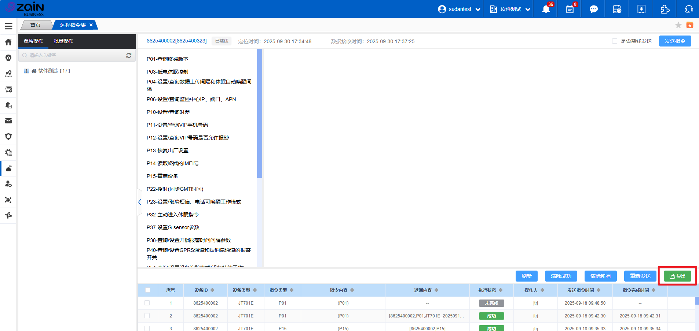The image size is (699, 331).
Task: Switch to the 批量操作 tab
Action: click(x=63, y=41)
